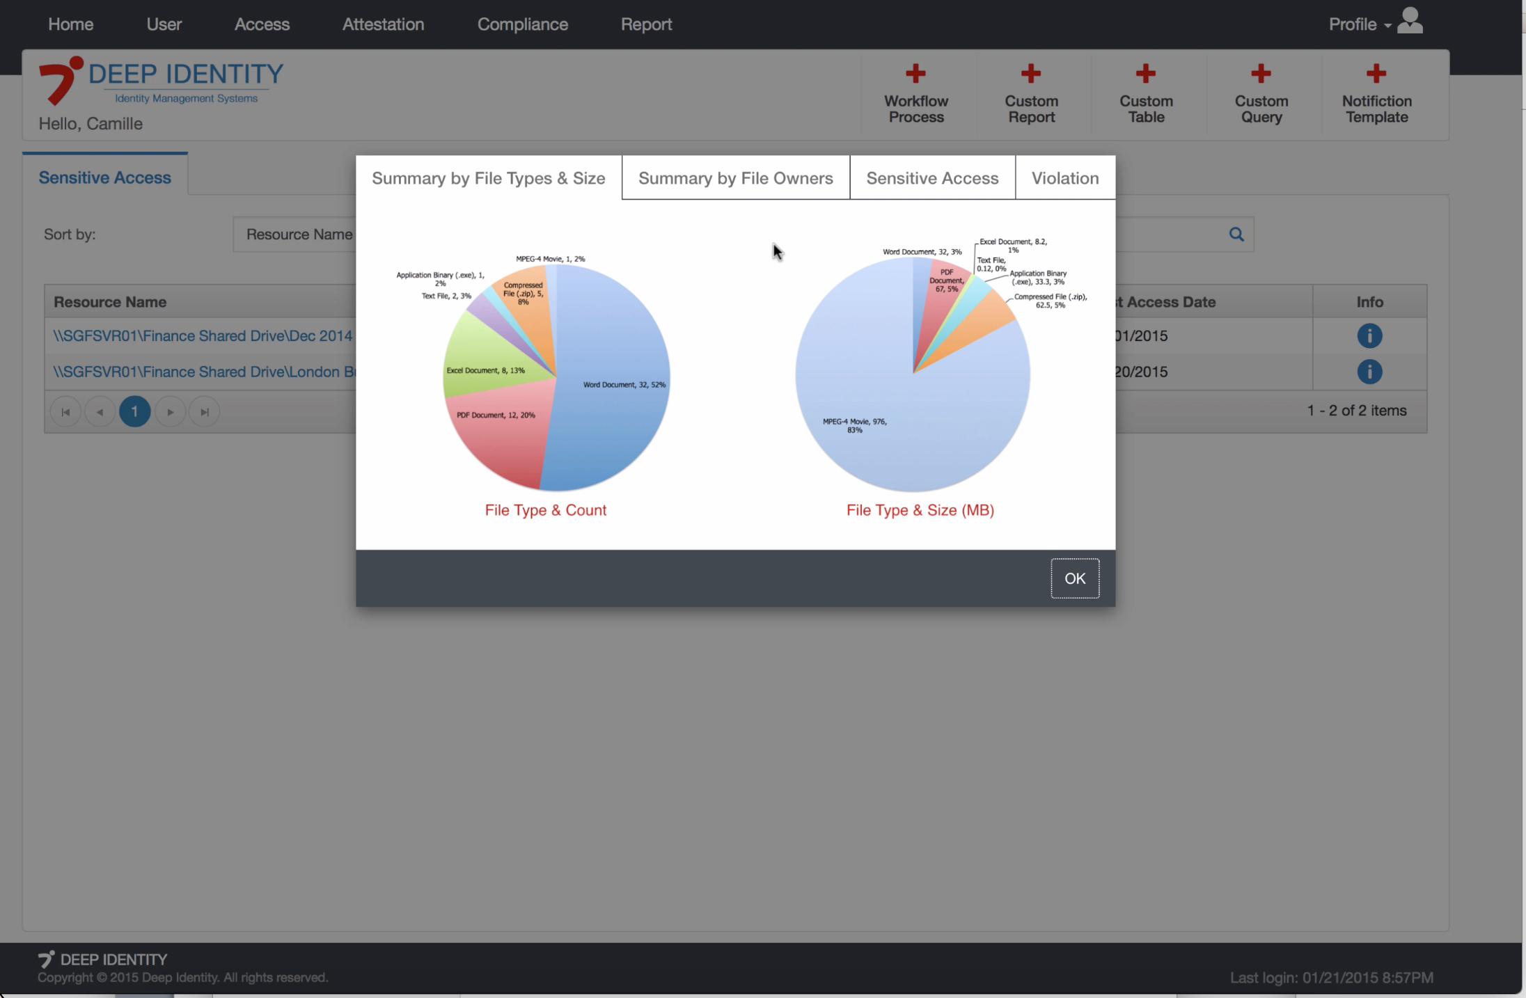
Task: Open the Finance Shared Drive Dec 2014 link
Action: [203, 336]
